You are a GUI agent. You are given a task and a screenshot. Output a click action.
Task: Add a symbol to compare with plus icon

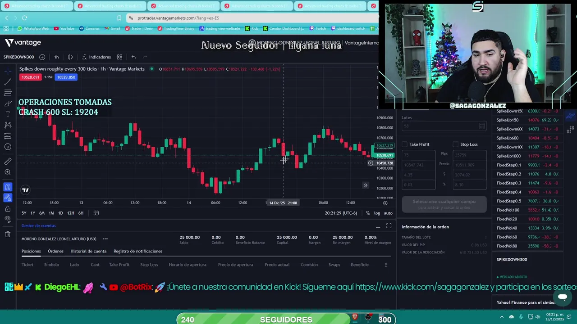[42, 57]
